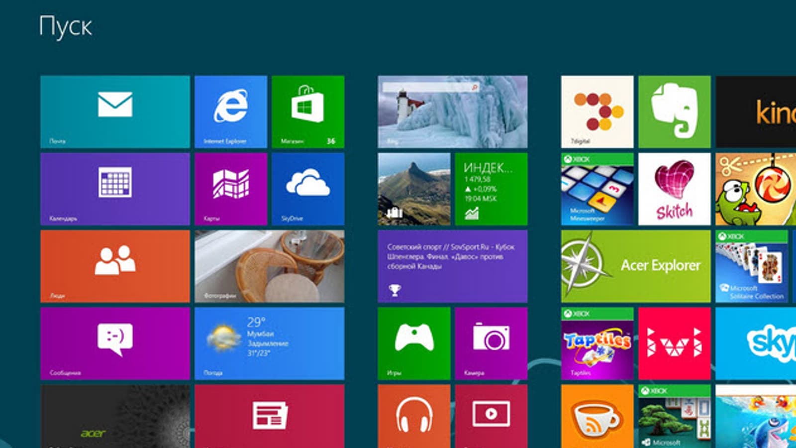Open the Люди people tile
This screenshot has width=796, height=448.
(x=115, y=266)
